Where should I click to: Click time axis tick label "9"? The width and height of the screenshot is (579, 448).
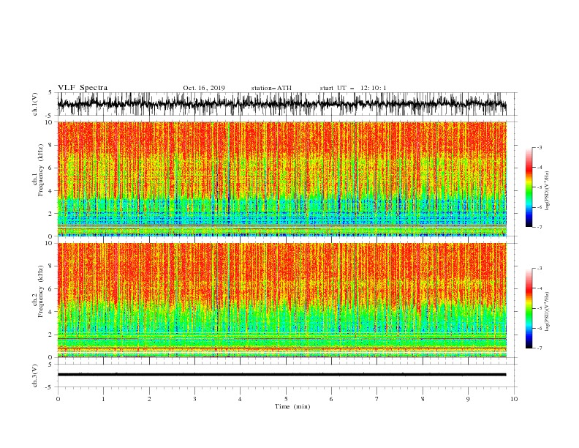(468, 399)
